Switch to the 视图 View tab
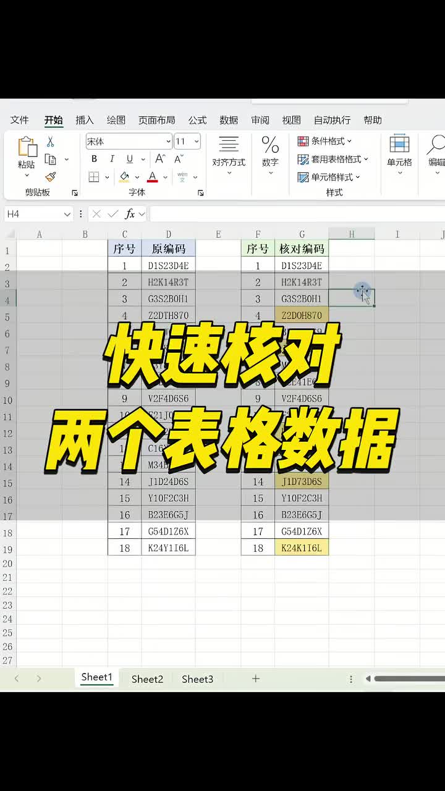 [291, 120]
